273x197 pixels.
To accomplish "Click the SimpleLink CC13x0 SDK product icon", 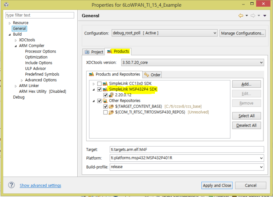I will (105, 84).
